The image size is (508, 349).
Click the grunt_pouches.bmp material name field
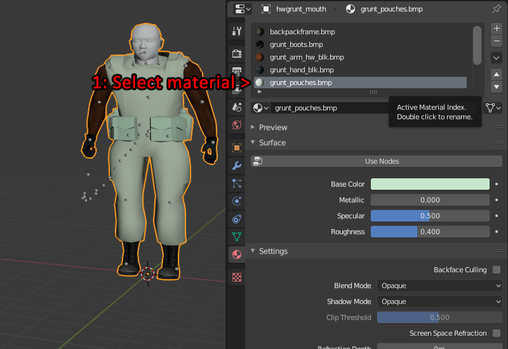pos(330,108)
